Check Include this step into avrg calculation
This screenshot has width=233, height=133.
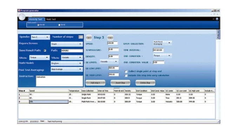[126, 76]
